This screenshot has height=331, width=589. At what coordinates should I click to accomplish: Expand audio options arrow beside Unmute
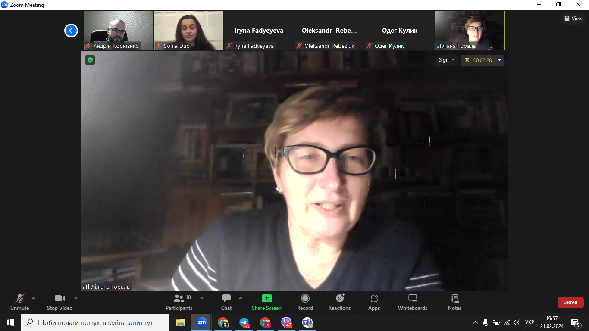pos(34,298)
